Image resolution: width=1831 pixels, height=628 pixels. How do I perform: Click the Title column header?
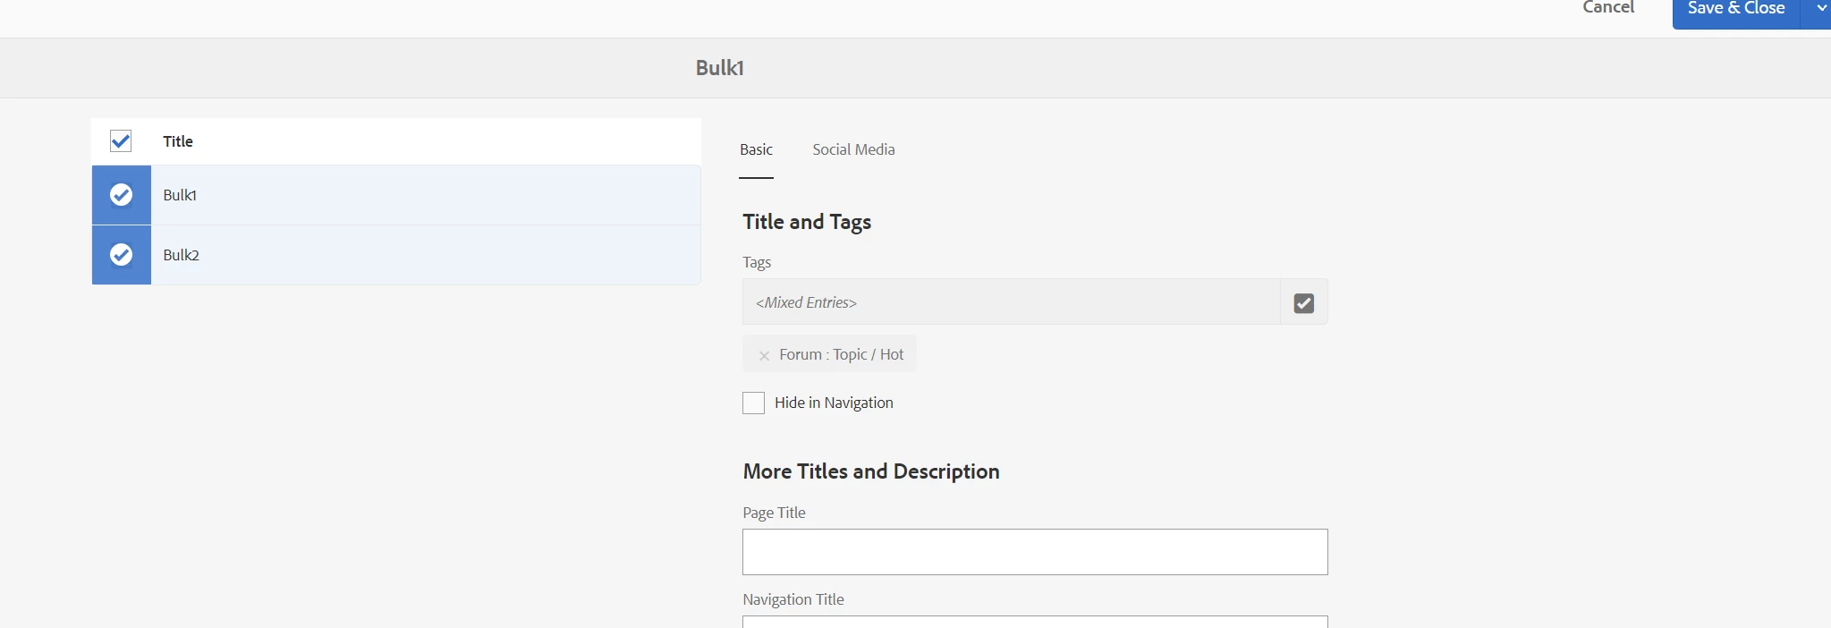click(x=178, y=141)
